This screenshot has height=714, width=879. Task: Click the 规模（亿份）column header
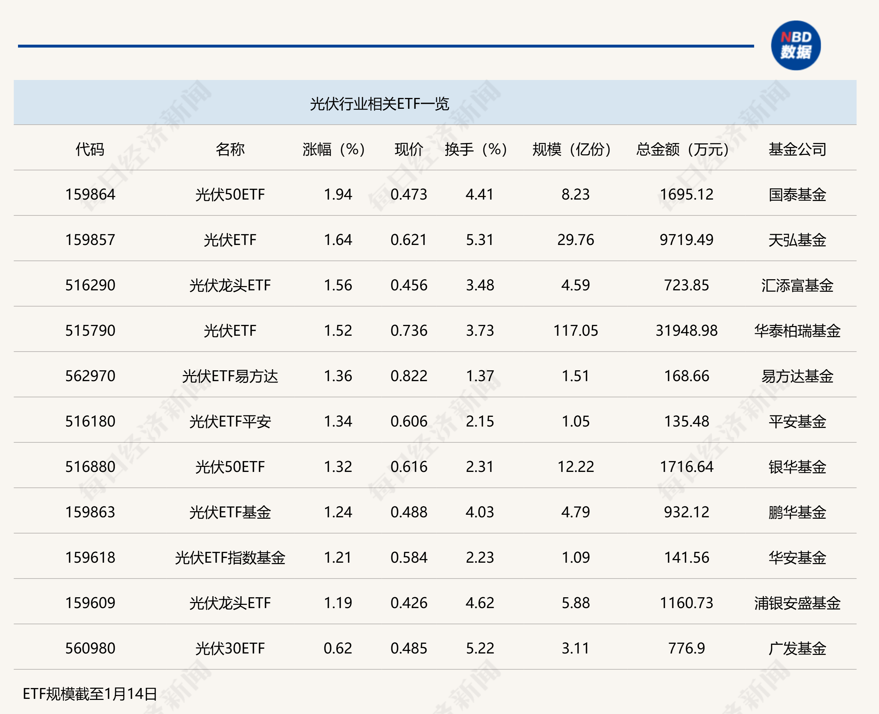tap(571, 150)
